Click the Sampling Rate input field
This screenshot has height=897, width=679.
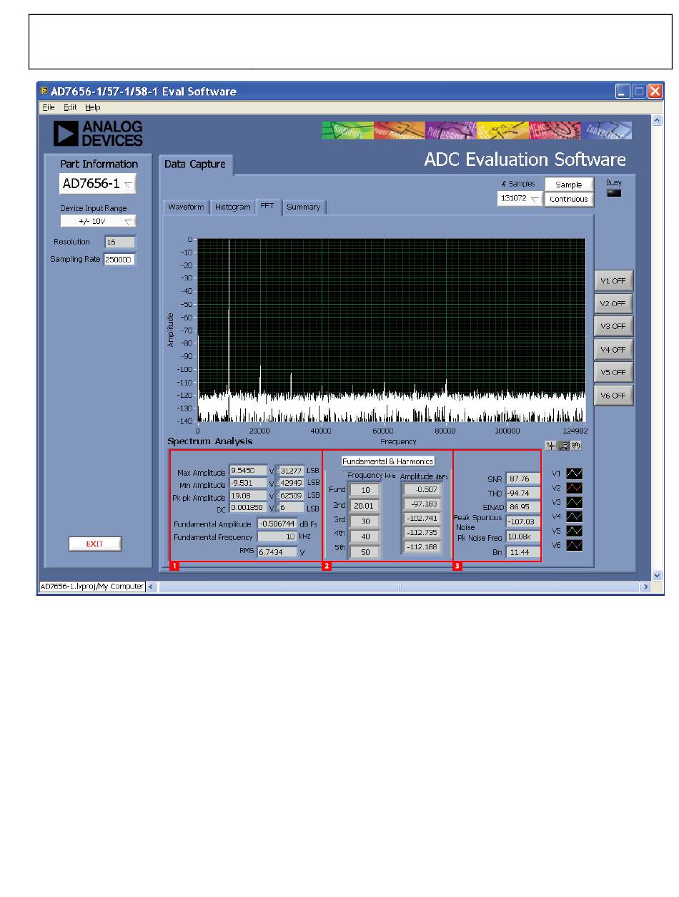point(119,259)
